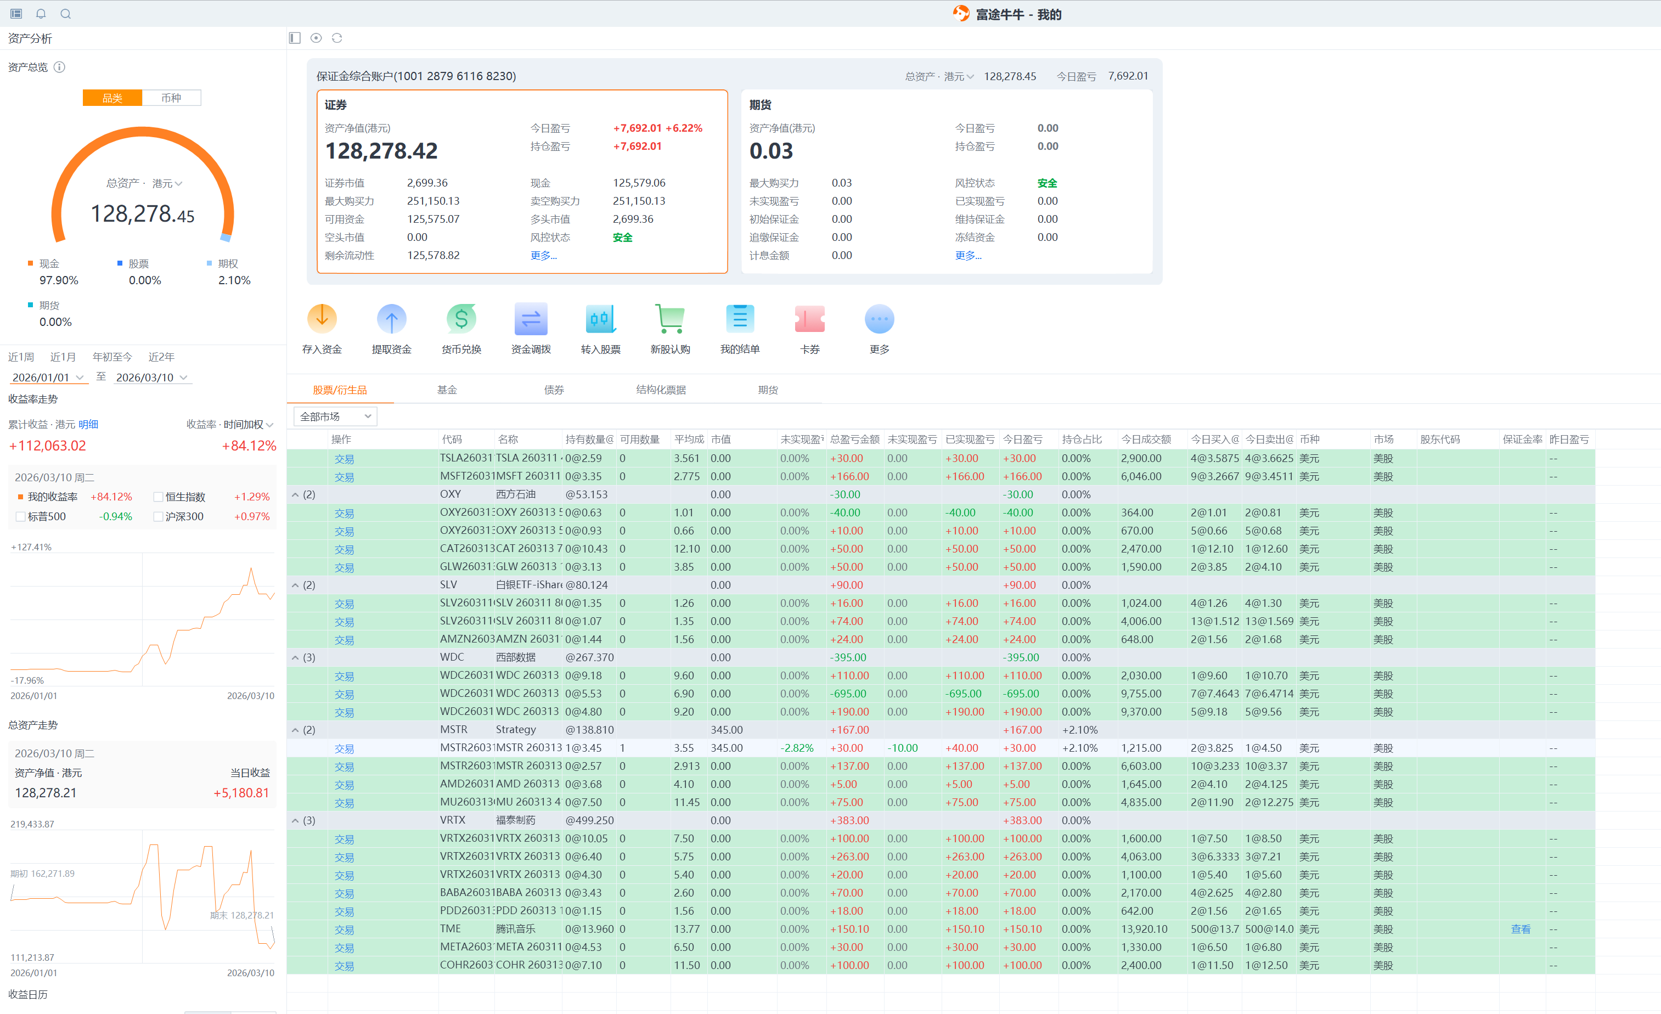Open the 货币兑换 currency exchange icon
Screen dimensions: 1661x1014
461,319
